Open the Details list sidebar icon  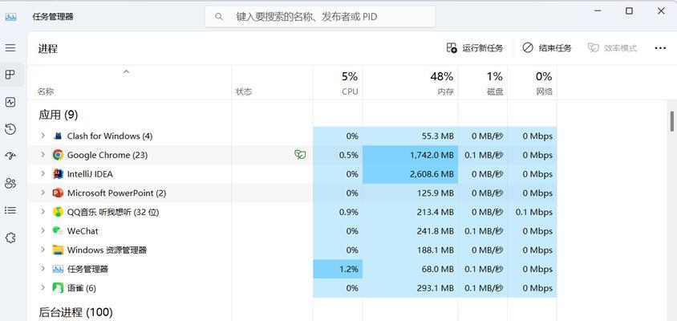click(x=10, y=210)
